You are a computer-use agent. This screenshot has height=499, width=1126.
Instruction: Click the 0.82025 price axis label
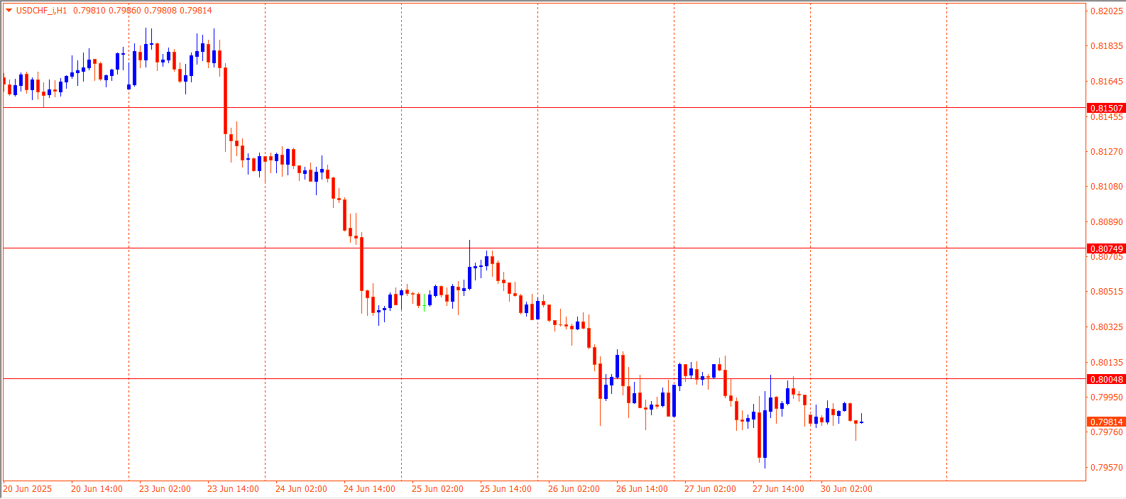click(1107, 11)
